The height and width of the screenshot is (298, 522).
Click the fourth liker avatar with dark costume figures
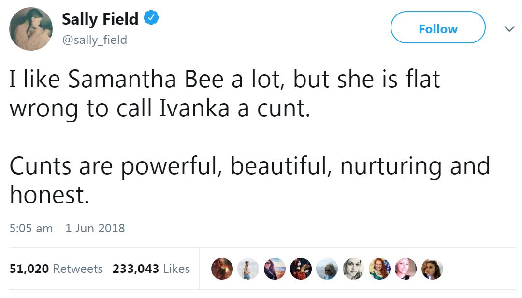pos(301,269)
